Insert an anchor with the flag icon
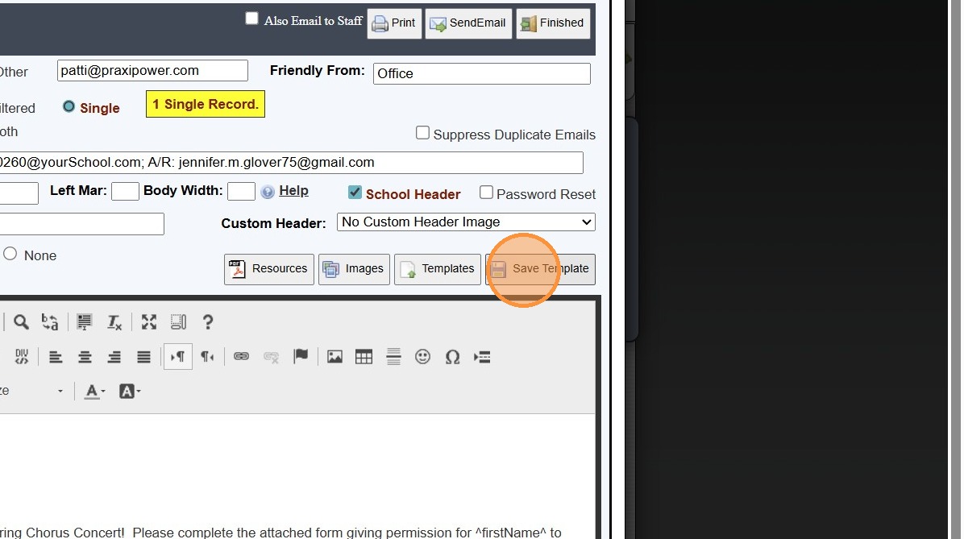 point(301,356)
